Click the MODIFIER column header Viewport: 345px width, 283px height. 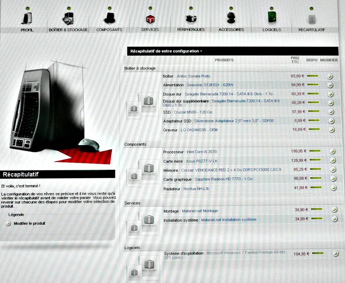(x=329, y=60)
